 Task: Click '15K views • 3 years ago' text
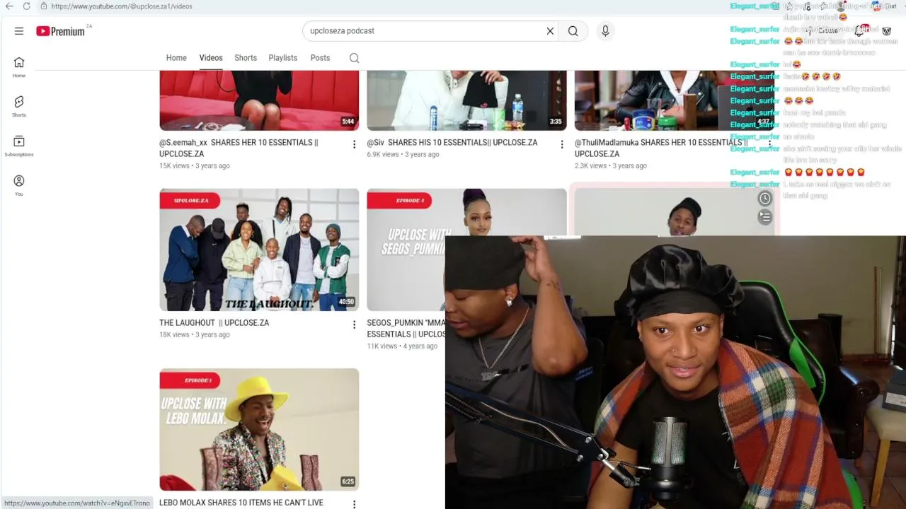pyautogui.click(x=195, y=165)
